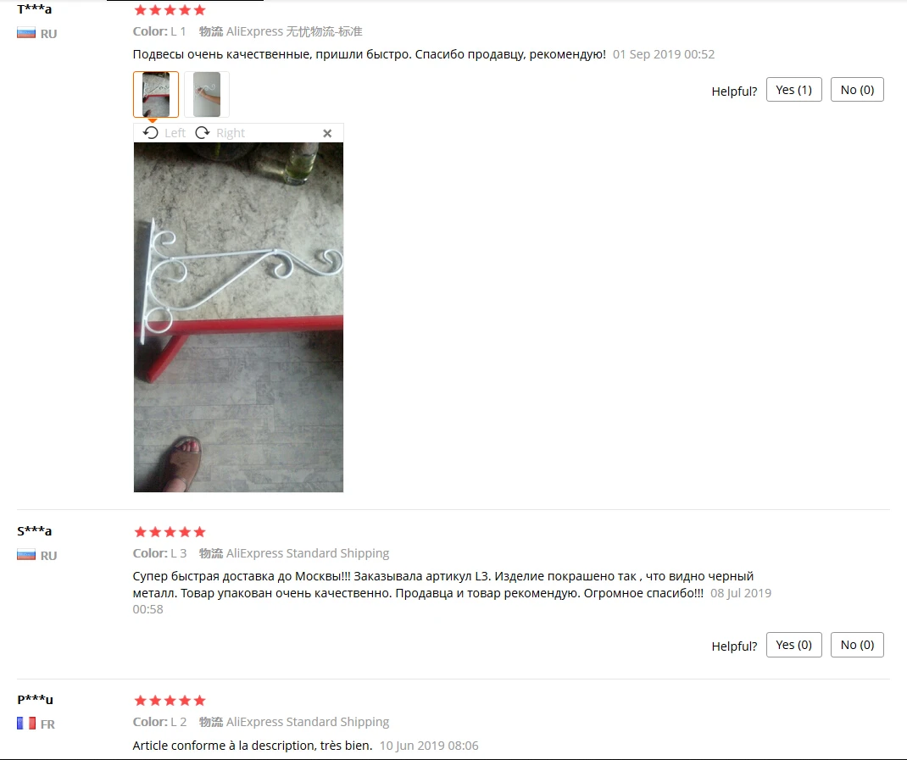This screenshot has height=760, width=907.
Task: Click T***a's five-star rating
Action: tap(170, 10)
